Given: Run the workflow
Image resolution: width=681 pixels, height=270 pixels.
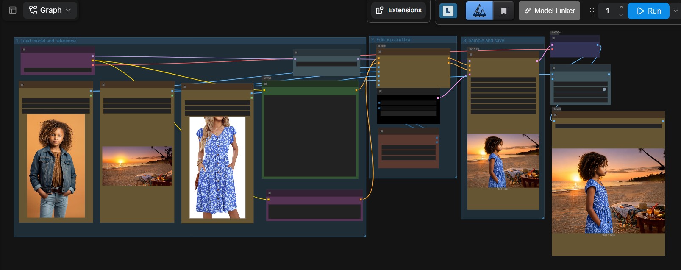Looking at the screenshot, I should click(x=648, y=11).
